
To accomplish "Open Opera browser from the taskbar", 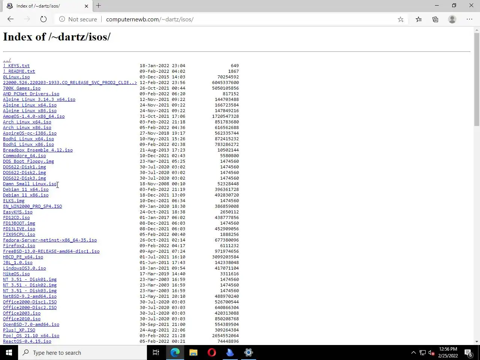I will pos(212,352).
